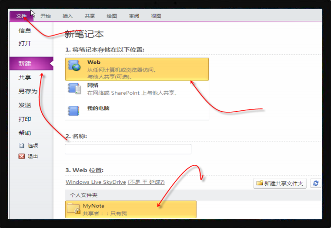Click the 从任何计算机或浏览器访问 description
Image resolution: width=331 pixels, height=228 pixels.
coord(122,70)
